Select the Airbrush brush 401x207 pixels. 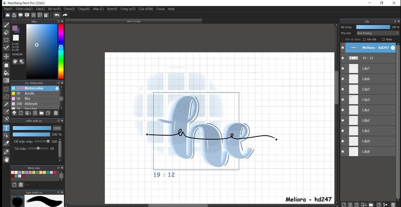coord(35,104)
